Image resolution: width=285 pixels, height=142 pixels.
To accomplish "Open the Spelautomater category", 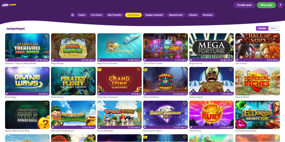I will click(x=176, y=15).
